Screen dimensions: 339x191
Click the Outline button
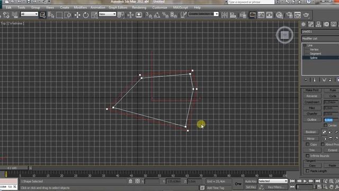tap(312, 120)
